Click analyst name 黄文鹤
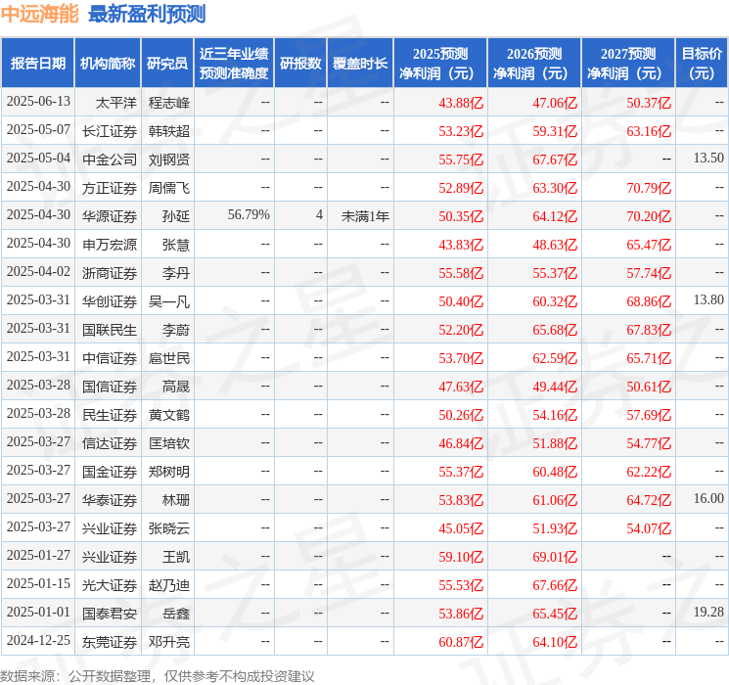Screen dimensions: 729x685 coord(168,415)
